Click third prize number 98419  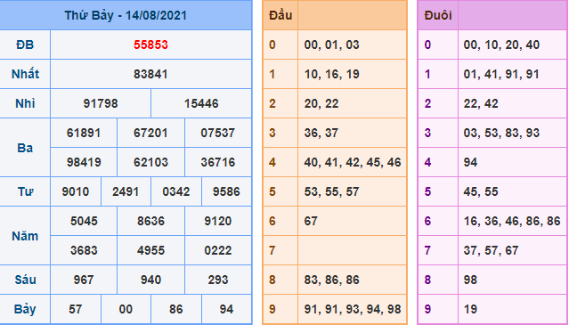point(84,162)
